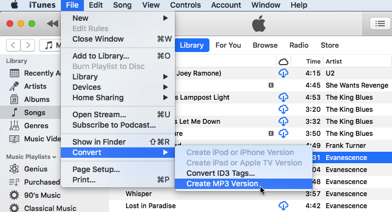
Task: Choose Show in Finder
Action: coord(118,142)
